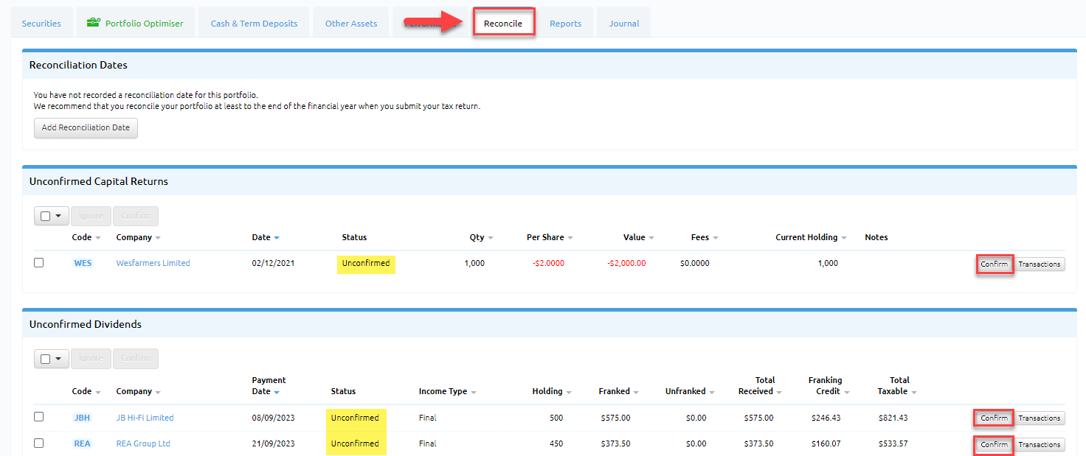Sort dividends by Total Taxable arrow
The width and height of the screenshot is (1086, 456).
[913, 392]
